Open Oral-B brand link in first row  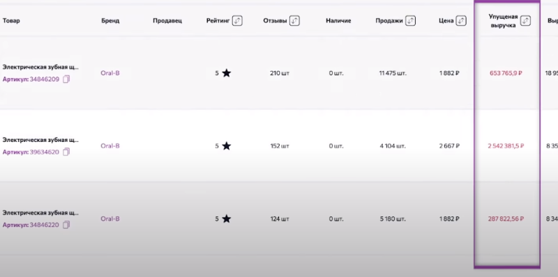110,73
